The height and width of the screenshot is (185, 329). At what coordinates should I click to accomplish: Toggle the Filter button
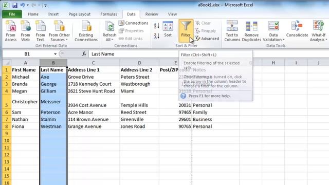[x=186, y=31]
